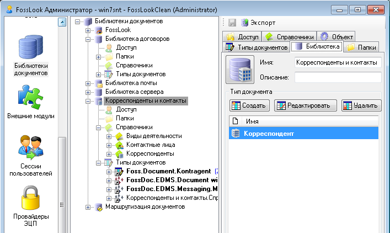Switch to the Доступ tab
This screenshot has width=390, height=233.
pos(242,37)
